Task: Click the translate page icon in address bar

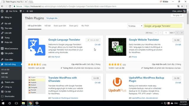Action: [178, 6]
